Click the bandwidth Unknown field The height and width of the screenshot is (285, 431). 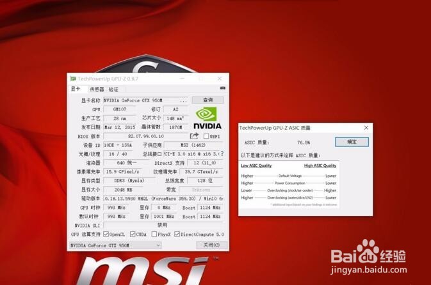[201, 190]
